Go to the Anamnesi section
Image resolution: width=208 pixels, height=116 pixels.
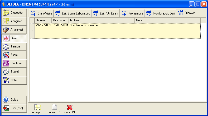[x=14, y=30]
